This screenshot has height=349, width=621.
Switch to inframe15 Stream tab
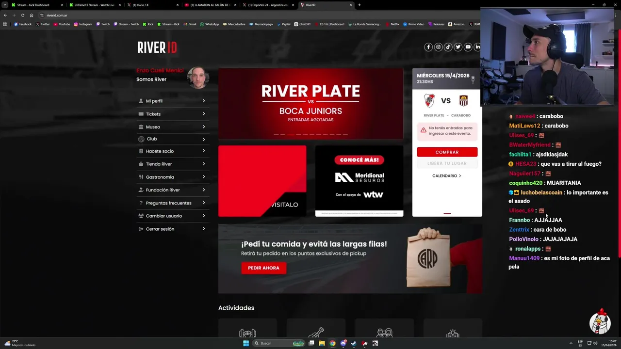pyautogui.click(x=95, y=5)
